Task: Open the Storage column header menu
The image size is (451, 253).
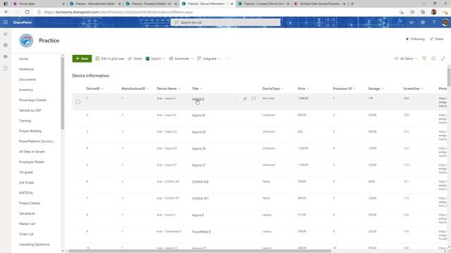Action: [376, 89]
